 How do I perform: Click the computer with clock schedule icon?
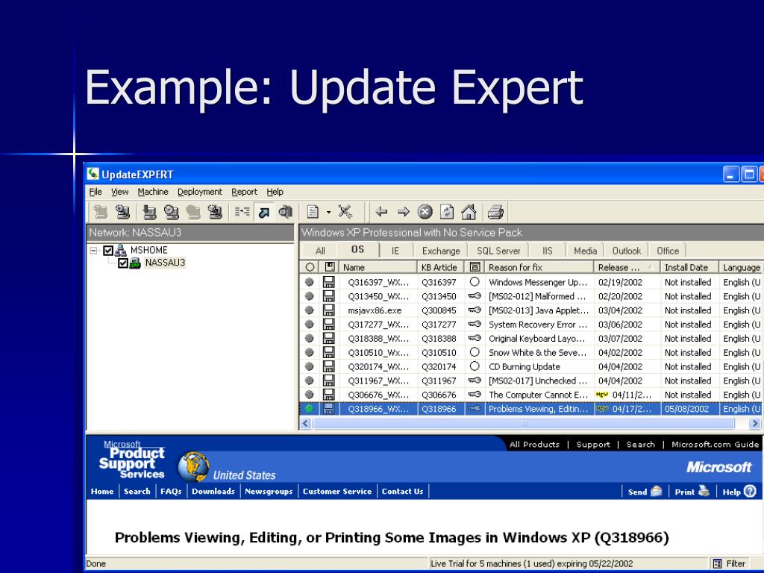[172, 212]
